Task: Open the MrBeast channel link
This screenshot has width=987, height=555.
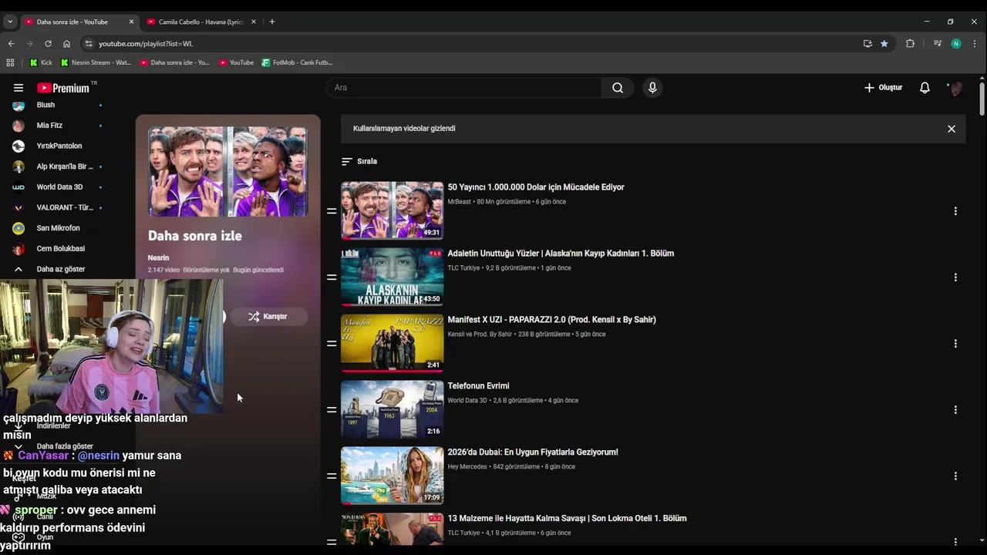Action: pos(459,202)
